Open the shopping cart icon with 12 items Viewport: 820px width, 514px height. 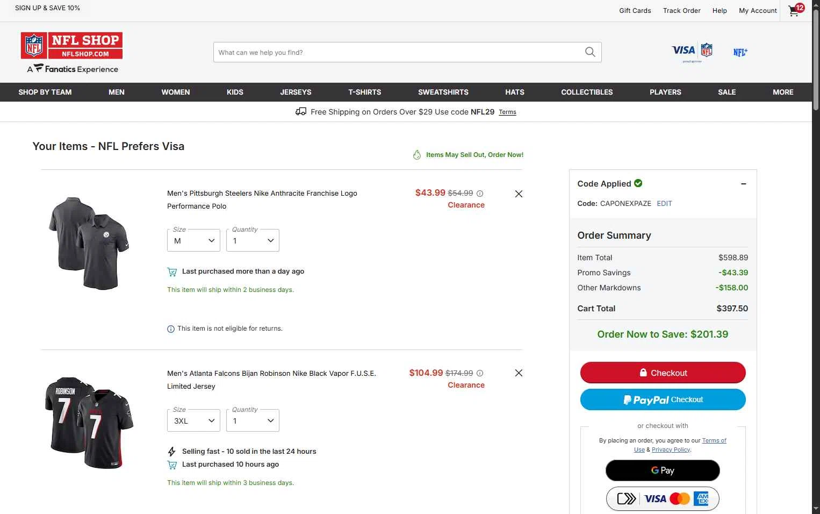point(796,10)
